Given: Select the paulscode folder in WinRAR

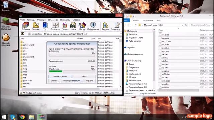Looking at the screenshot, I should [x=27, y=81].
